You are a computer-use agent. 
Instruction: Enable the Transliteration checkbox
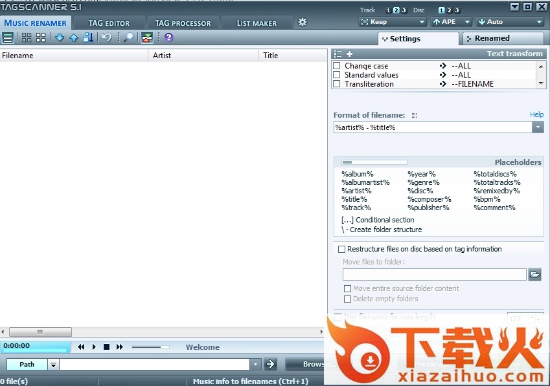[337, 84]
